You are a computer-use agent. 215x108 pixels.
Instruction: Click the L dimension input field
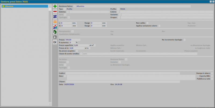click(66, 23)
